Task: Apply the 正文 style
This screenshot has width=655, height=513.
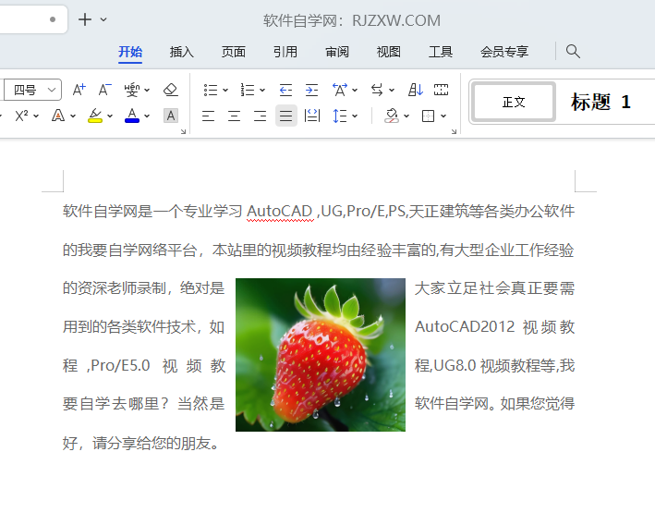Action: click(514, 102)
